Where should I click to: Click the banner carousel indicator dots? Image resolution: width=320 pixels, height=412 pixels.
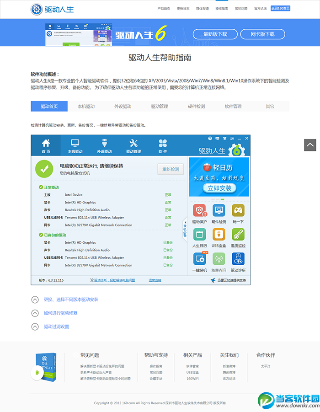tap(218, 199)
